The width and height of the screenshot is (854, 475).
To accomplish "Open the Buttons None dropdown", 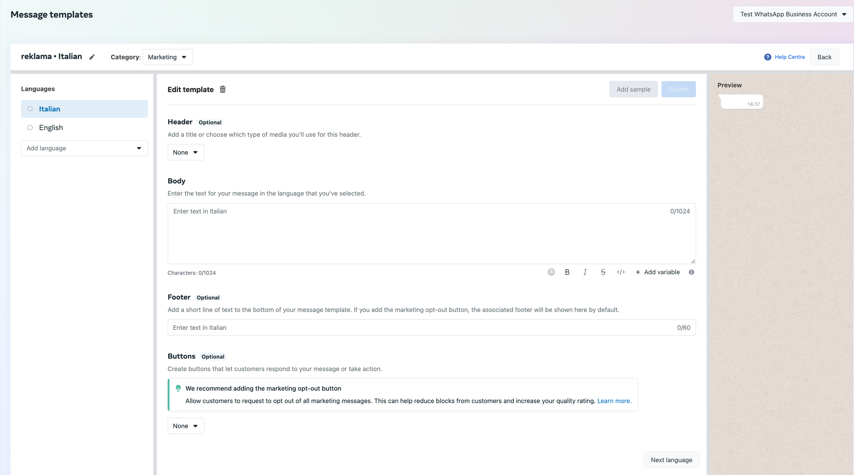I will point(186,426).
